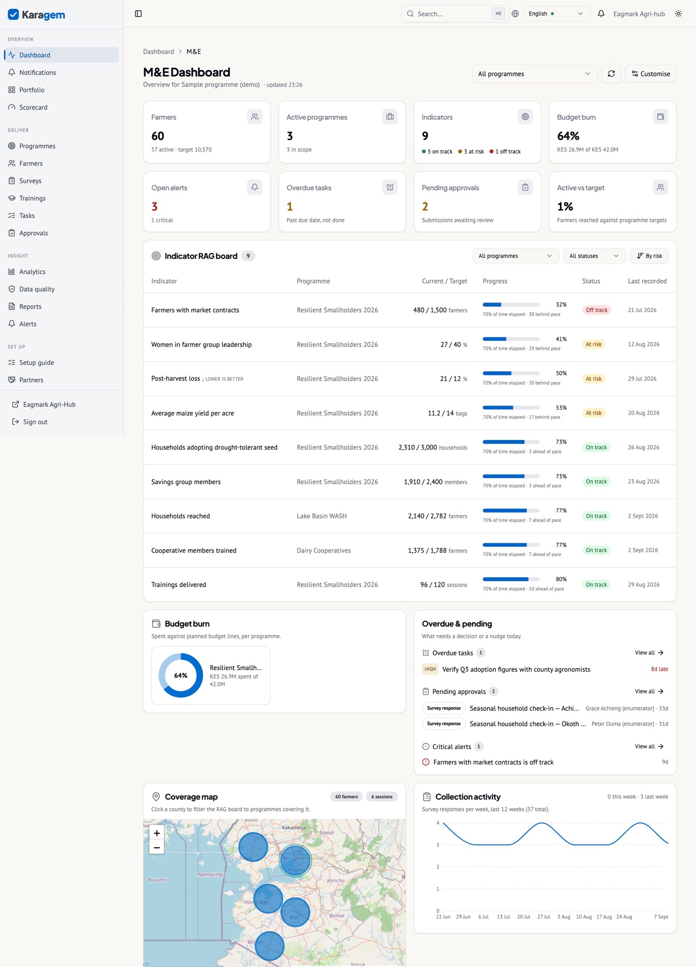The height and width of the screenshot is (967, 696).
Task: Collapse the sidebar panel icon
Action: pyautogui.click(x=138, y=13)
